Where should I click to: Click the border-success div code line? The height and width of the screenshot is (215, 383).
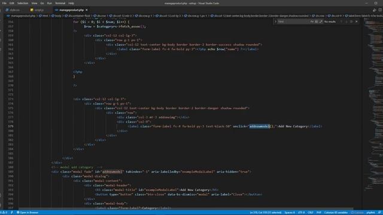pyautogui.click(x=184, y=45)
